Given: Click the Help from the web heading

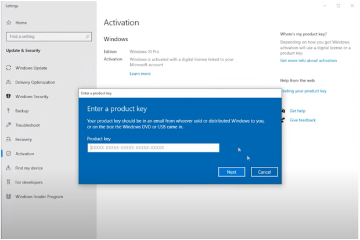Looking at the screenshot, I should 297,80.
